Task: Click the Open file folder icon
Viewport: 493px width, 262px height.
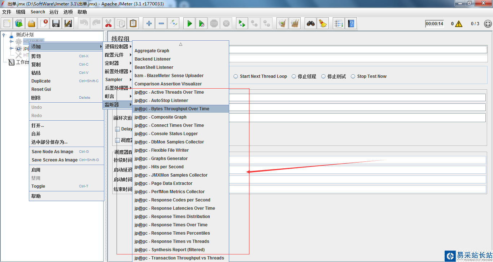Action: pos(31,24)
